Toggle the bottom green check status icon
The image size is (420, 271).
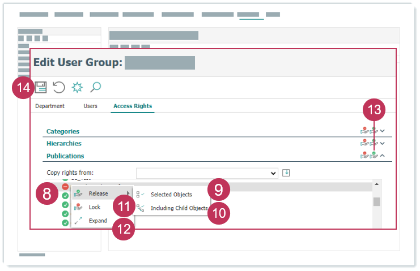coord(65,223)
